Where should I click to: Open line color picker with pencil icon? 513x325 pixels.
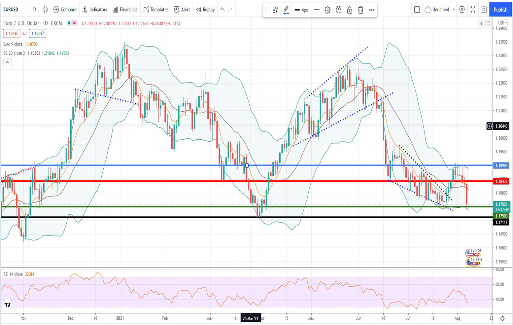click(x=286, y=10)
